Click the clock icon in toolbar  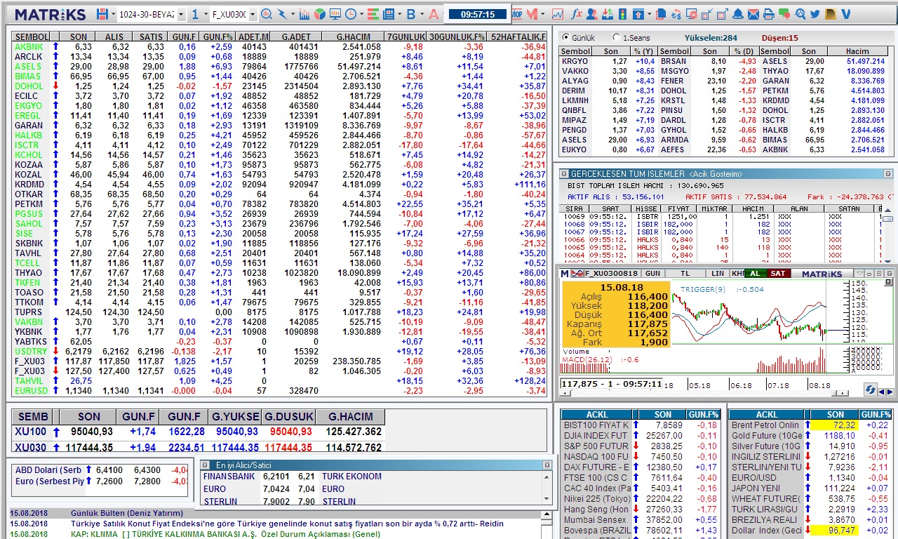tap(350, 14)
